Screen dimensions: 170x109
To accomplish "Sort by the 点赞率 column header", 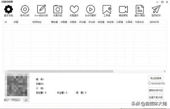I will pyautogui.click(x=73, y=22).
